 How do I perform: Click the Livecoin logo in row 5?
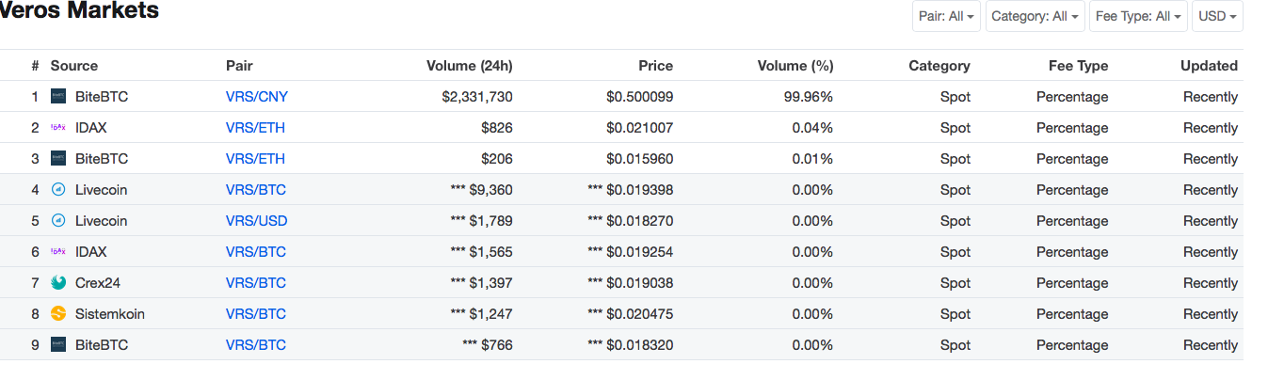point(58,220)
